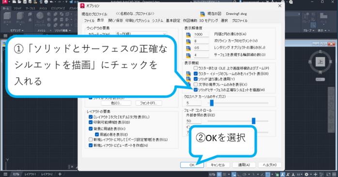This screenshot has width=338, height=177.
Task: Uncheck ソリッド塗り潰しを適用(Y) checkbox
Action: click(x=196, y=79)
